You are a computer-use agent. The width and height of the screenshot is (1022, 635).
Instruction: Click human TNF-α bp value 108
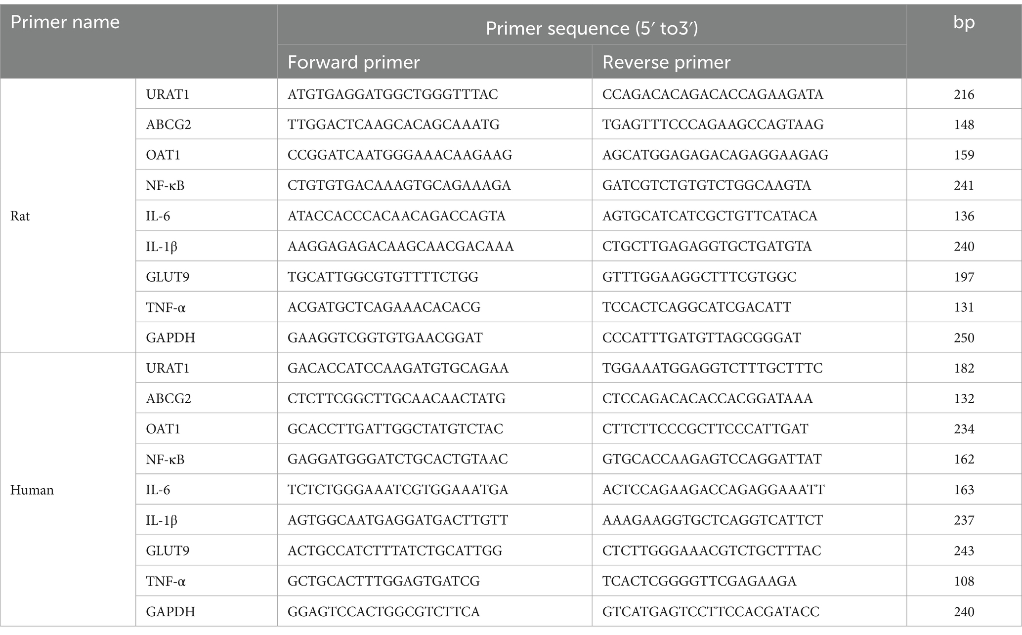click(x=964, y=581)
